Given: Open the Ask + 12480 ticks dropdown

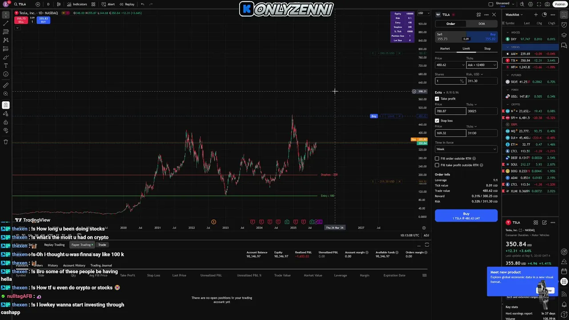Looking at the screenshot, I should [x=481, y=65].
